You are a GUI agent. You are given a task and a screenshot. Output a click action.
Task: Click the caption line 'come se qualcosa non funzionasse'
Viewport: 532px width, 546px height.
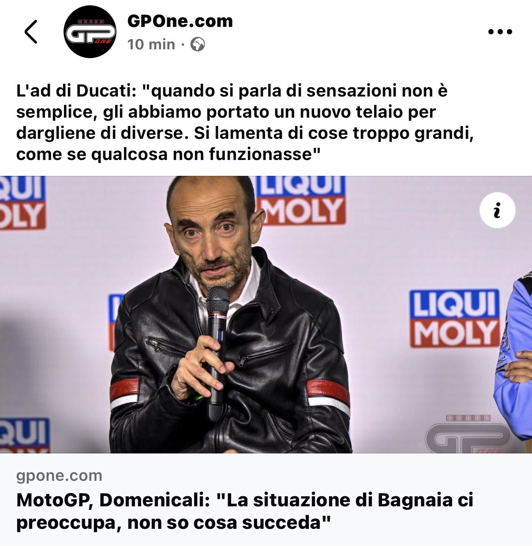tap(168, 154)
